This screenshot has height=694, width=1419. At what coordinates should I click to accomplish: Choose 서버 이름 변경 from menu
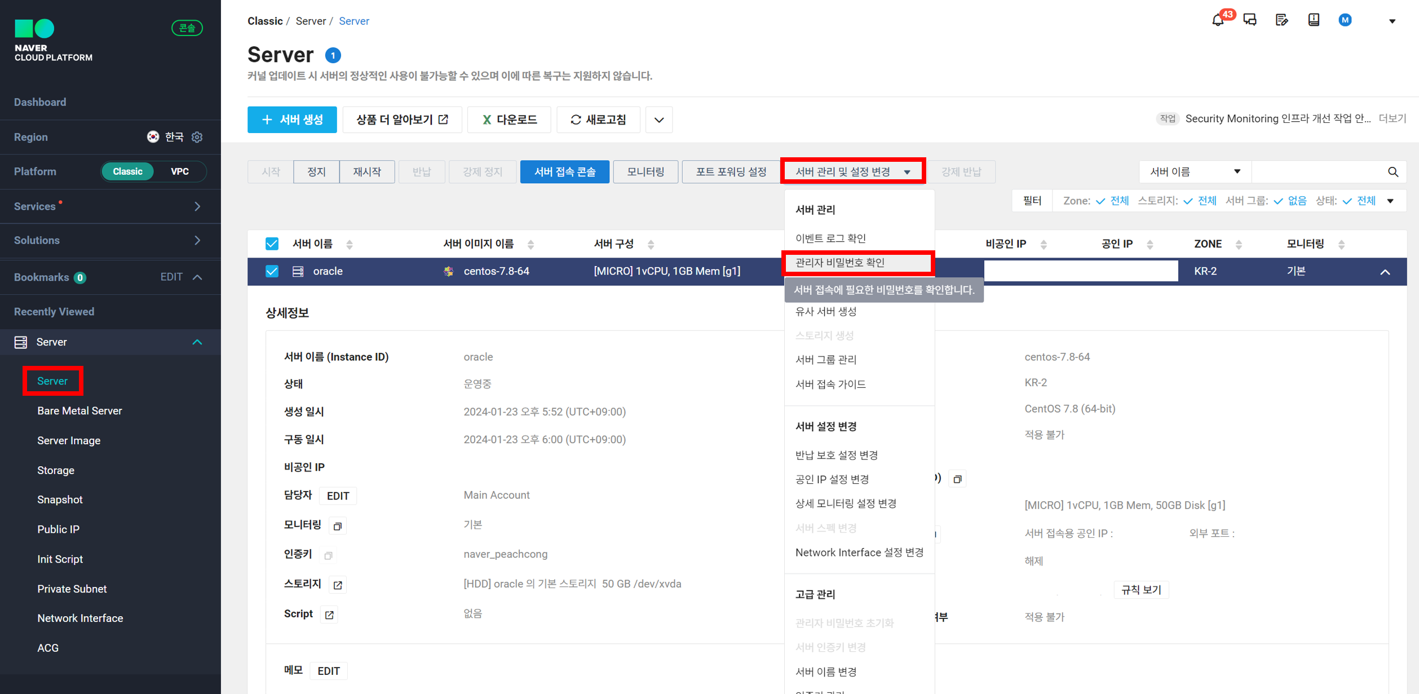coord(826,671)
